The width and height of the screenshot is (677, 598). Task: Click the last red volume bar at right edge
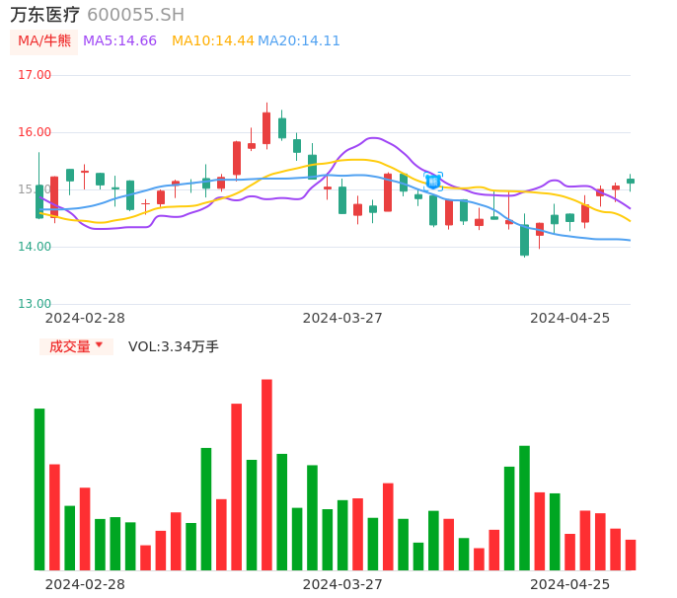pyautogui.click(x=631, y=555)
